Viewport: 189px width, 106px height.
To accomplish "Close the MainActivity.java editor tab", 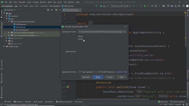I will 80,10.
